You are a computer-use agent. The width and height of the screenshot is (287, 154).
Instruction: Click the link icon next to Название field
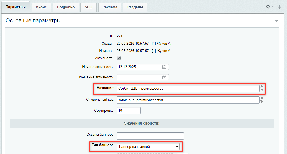[262, 88]
